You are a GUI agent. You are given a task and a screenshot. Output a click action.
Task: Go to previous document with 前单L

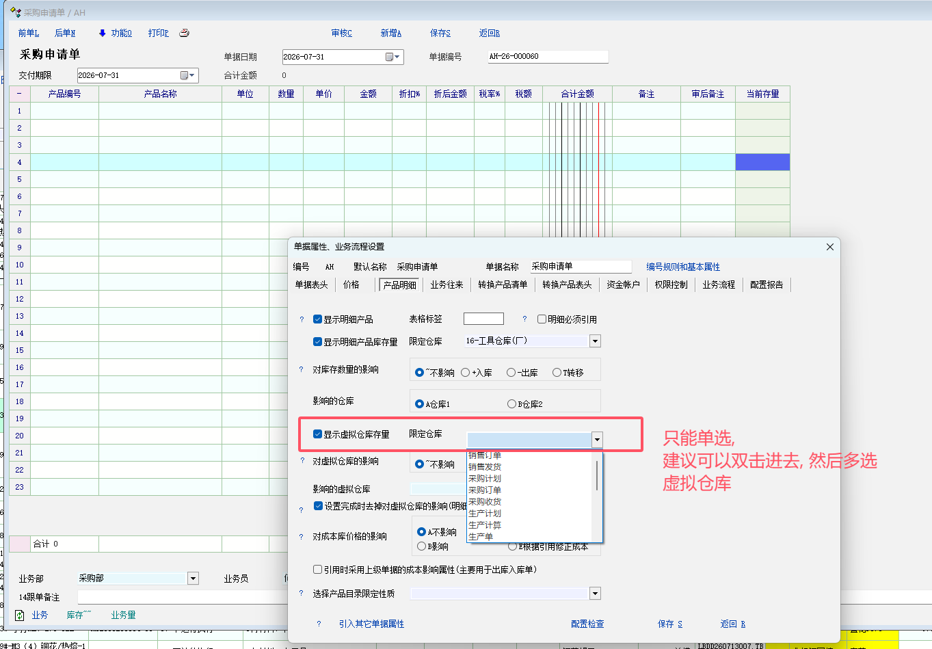pos(29,33)
